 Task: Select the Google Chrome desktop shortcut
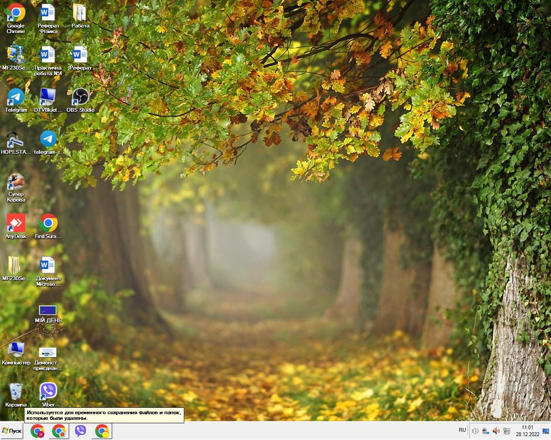16,19
